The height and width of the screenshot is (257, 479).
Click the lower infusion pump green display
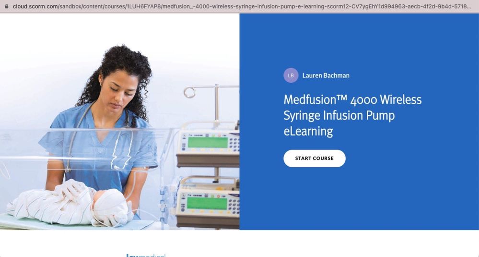(207, 203)
